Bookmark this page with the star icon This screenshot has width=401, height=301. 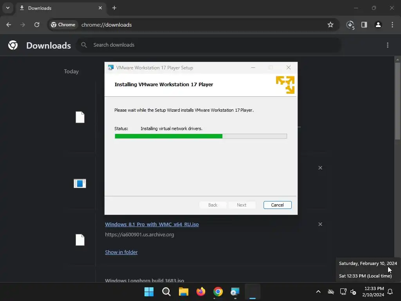click(x=331, y=25)
